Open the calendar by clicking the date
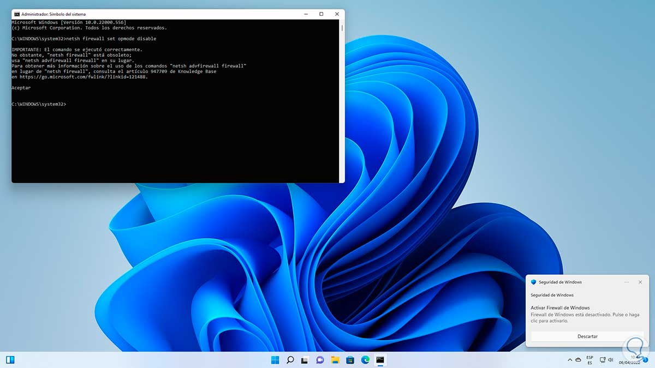The image size is (655, 368). [x=630, y=361]
